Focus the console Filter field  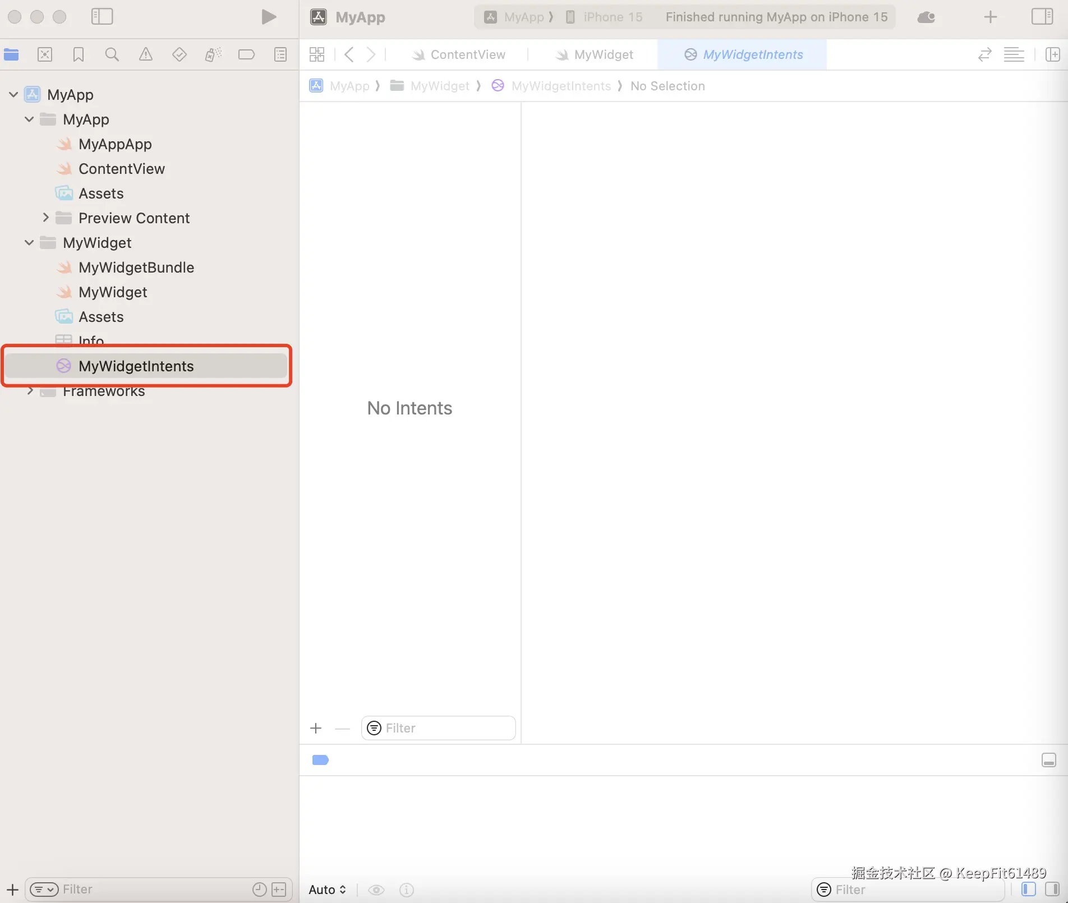coord(908,890)
